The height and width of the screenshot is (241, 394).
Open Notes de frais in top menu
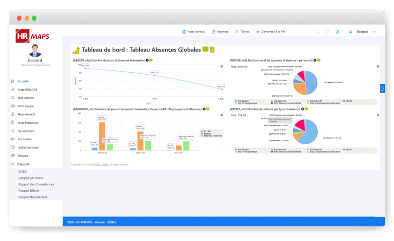pyautogui.click(x=194, y=32)
